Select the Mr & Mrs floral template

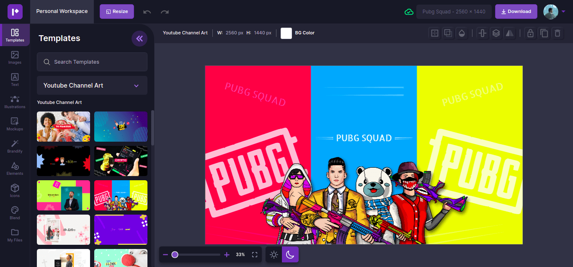tap(63, 230)
